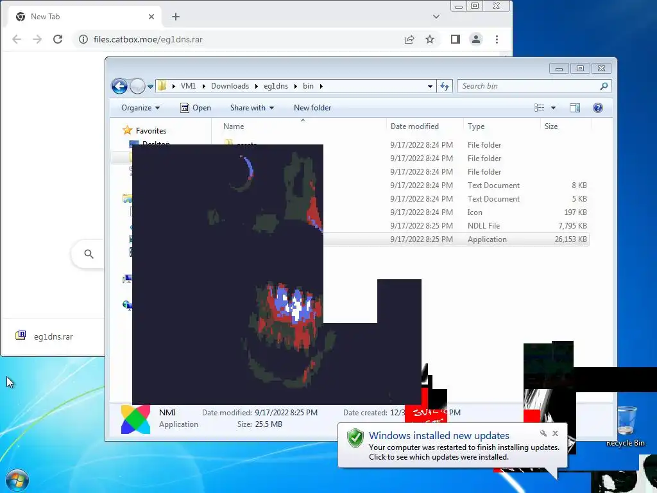
Task: Open notification options wrench icon
Action: coord(543,433)
